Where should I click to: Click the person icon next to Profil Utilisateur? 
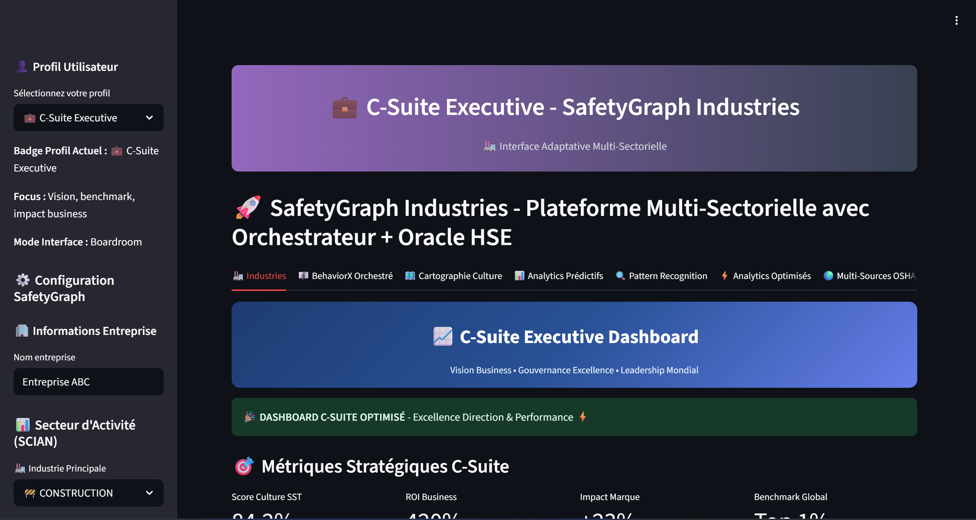(22, 66)
